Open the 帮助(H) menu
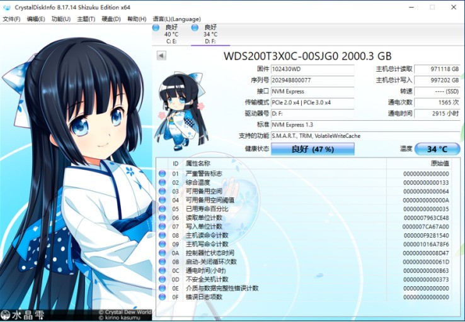This screenshot has width=465, height=322. coord(137,19)
